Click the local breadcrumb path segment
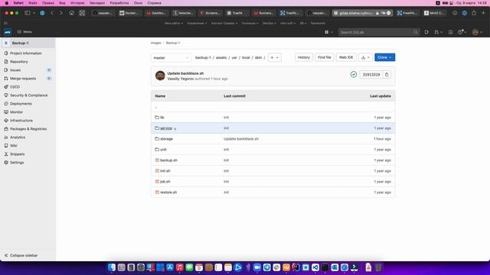The image size is (490, 275). pyautogui.click(x=246, y=58)
